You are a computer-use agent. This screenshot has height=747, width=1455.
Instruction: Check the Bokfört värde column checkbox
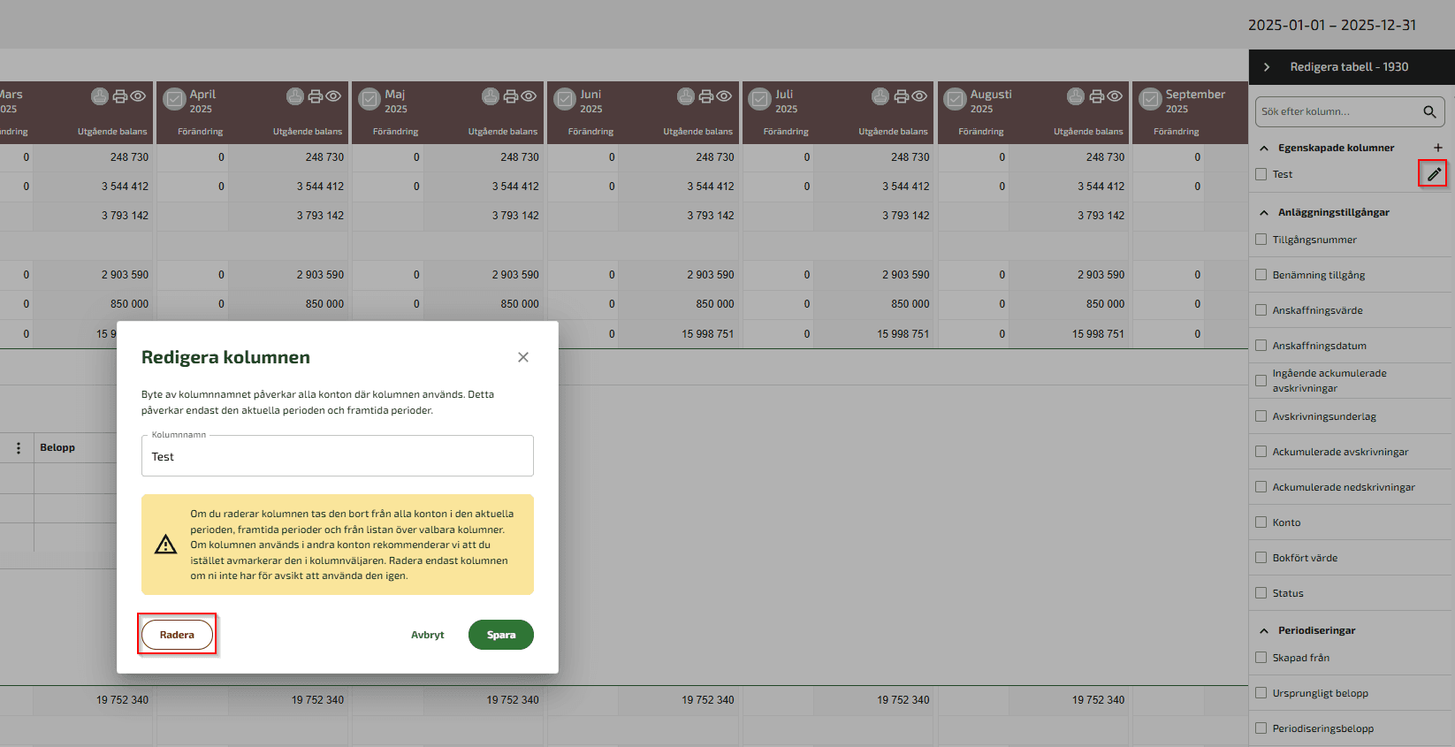coord(1261,558)
